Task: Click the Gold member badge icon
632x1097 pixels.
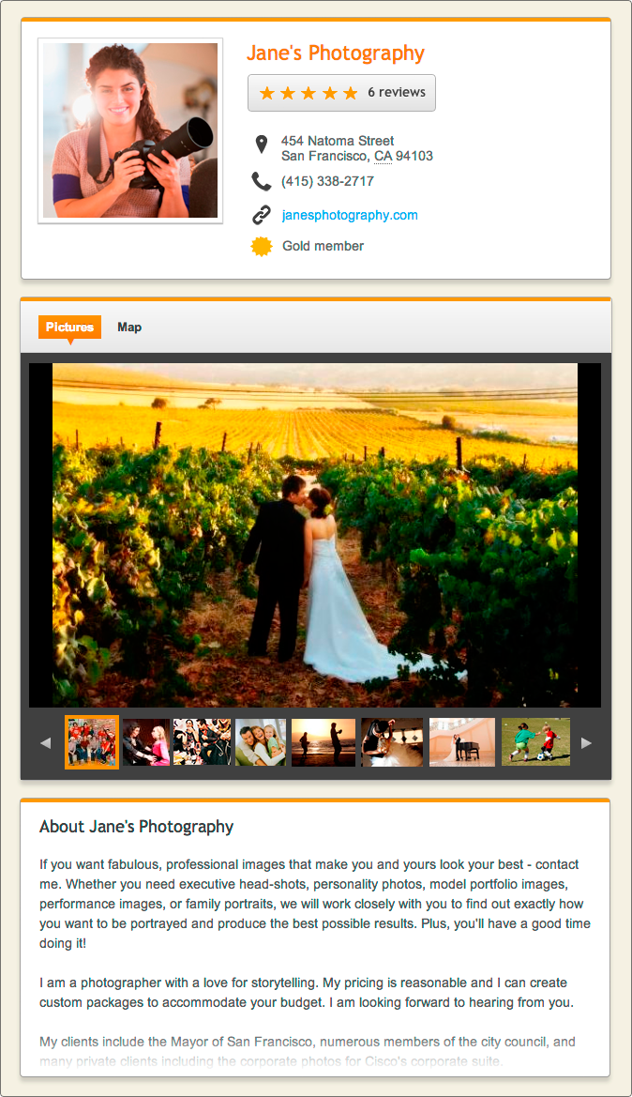Action: click(x=262, y=246)
